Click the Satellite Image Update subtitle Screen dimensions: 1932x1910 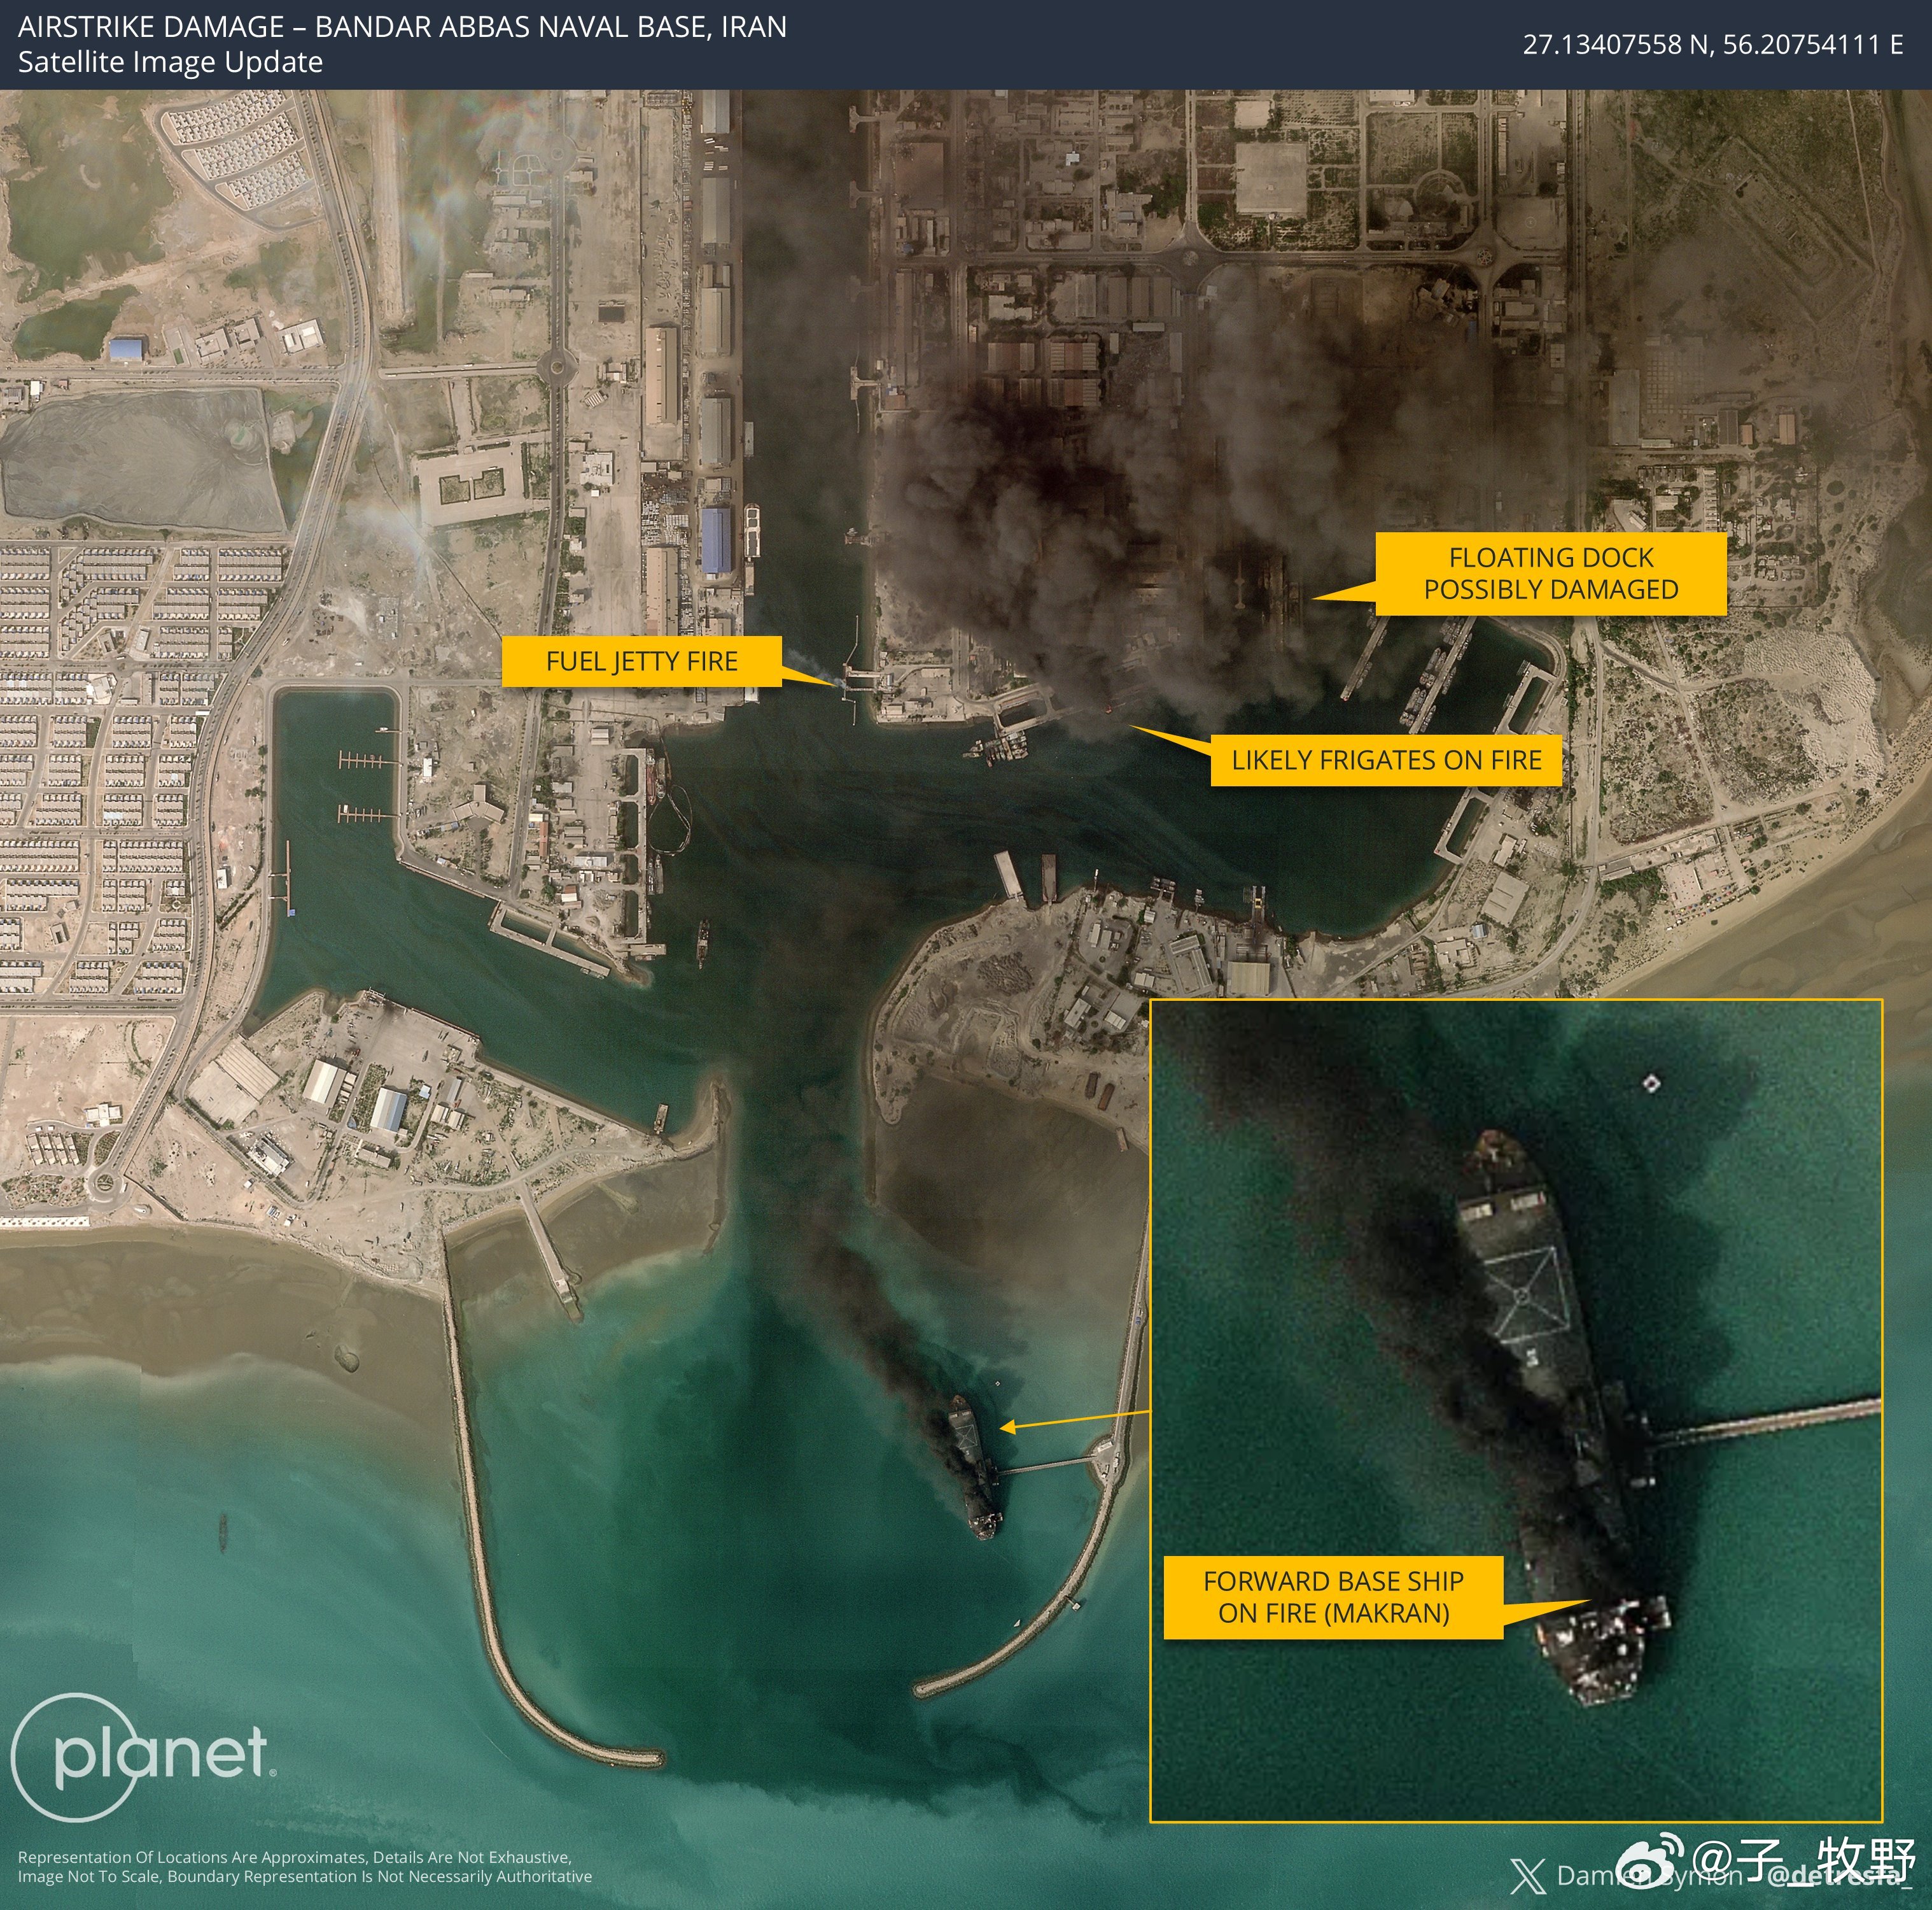[170, 62]
